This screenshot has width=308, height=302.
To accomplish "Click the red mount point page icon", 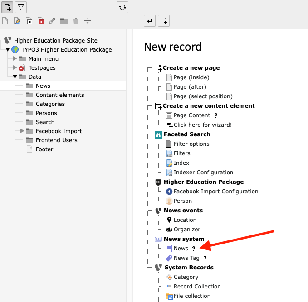I will tap(41, 21).
